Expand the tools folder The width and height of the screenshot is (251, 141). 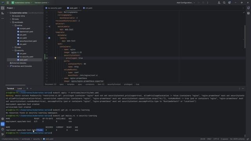[11, 19]
